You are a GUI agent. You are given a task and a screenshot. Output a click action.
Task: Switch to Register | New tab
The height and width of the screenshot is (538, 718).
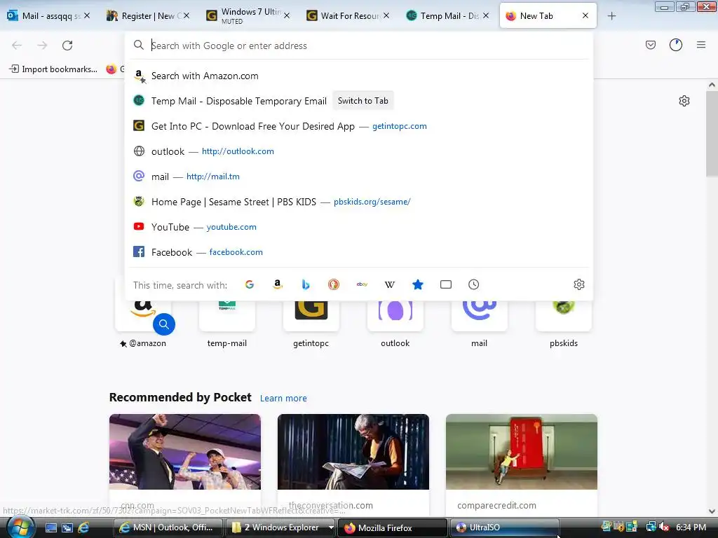point(148,16)
